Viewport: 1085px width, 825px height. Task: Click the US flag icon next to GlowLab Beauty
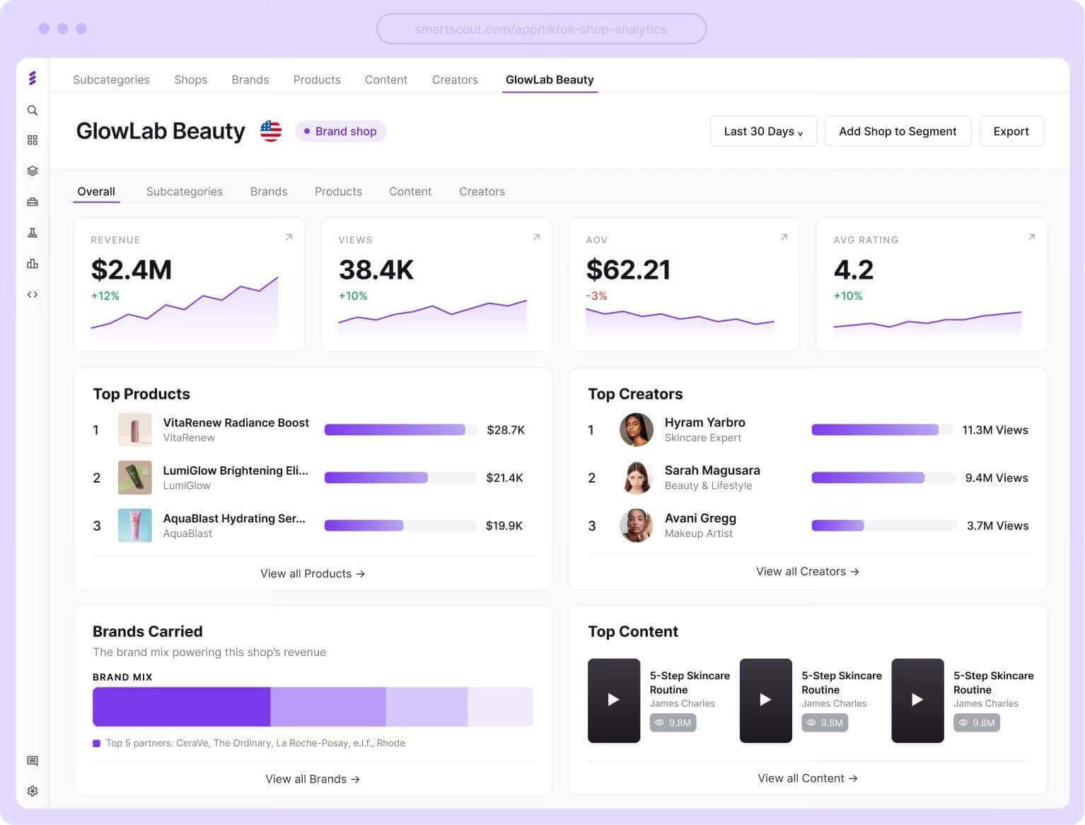pos(271,131)
